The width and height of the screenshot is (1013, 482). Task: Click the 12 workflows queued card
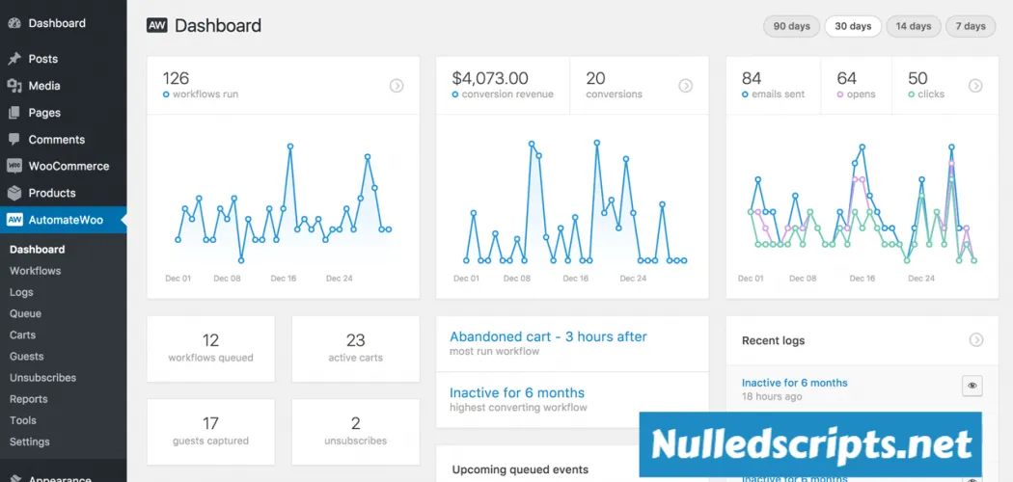210,348
